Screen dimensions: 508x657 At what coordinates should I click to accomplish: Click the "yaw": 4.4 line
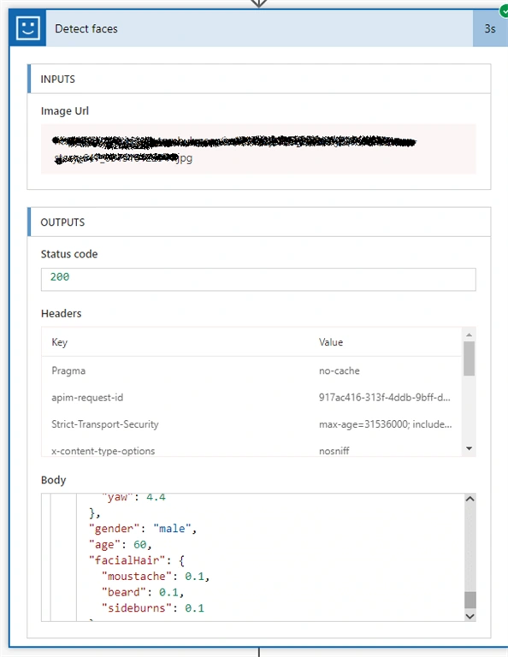point(134,497)
